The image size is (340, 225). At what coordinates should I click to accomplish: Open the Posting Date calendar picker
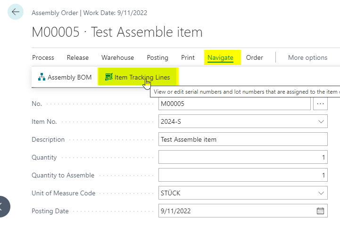(x=320, y=211)
